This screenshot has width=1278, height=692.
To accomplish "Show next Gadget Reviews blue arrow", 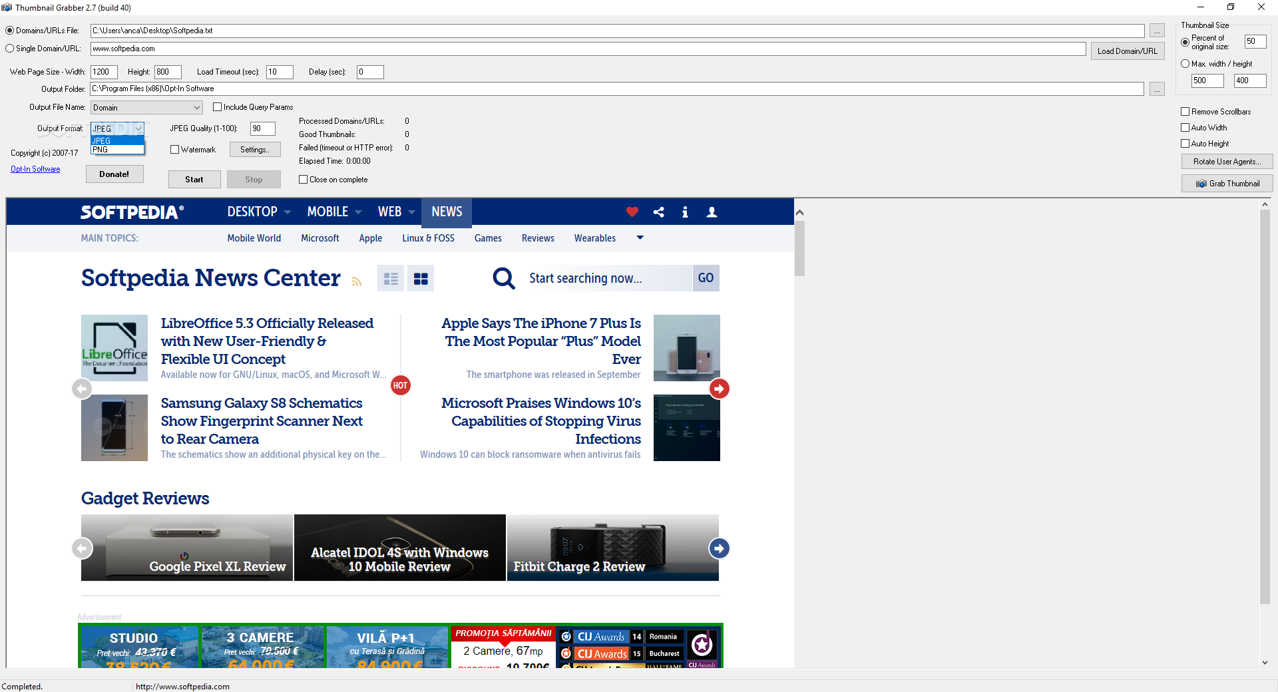I will tap(719, 548).
